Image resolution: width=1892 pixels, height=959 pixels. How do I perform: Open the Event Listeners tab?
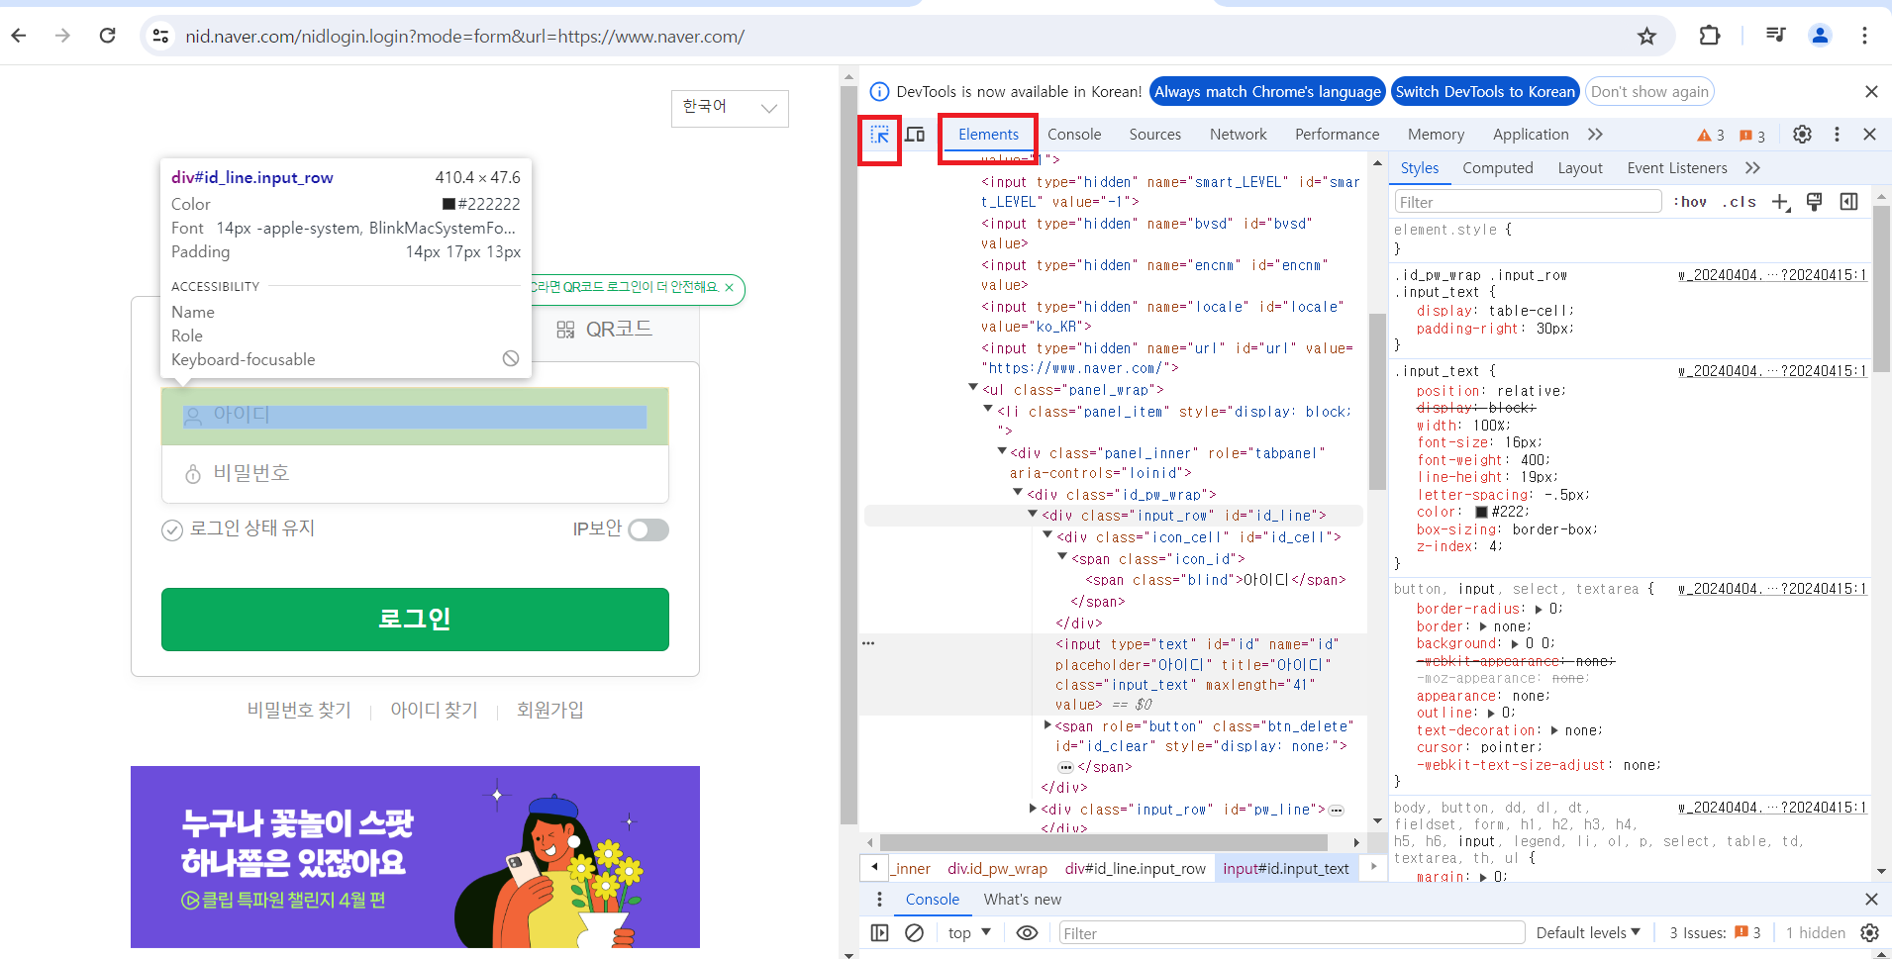1677,168
